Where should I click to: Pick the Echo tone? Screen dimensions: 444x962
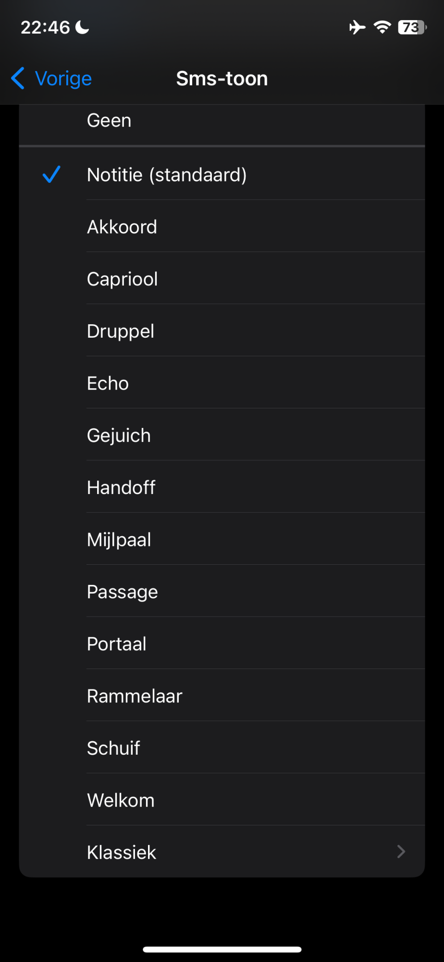108,383
